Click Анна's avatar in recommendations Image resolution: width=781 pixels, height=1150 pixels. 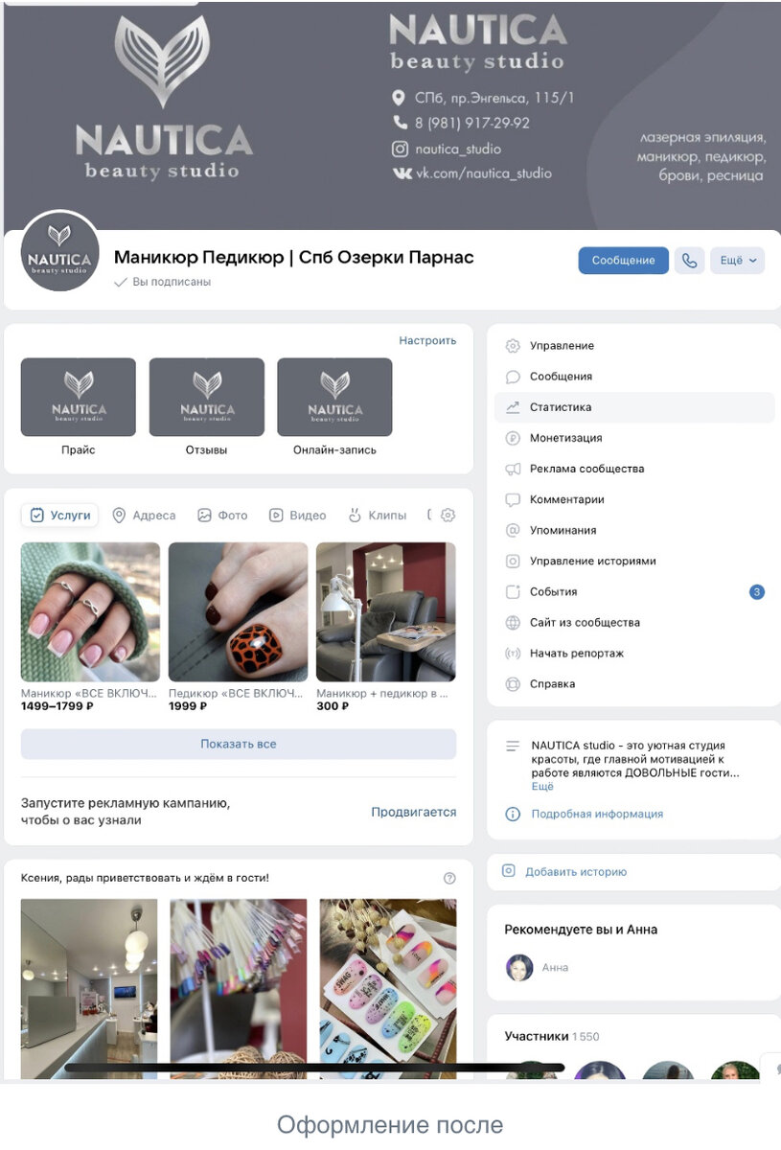tap(519, 967)
